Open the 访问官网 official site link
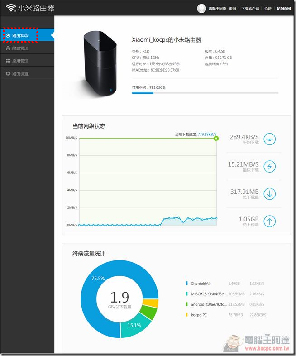 pos(284,9)
